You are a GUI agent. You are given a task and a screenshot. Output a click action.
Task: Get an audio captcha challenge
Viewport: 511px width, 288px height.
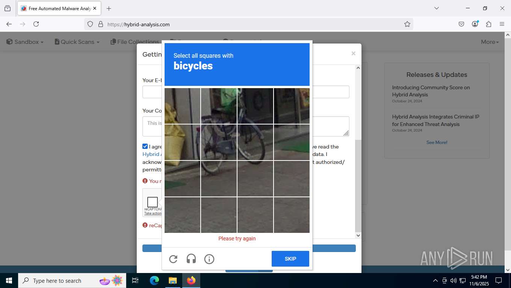click(x=191, y=259)
